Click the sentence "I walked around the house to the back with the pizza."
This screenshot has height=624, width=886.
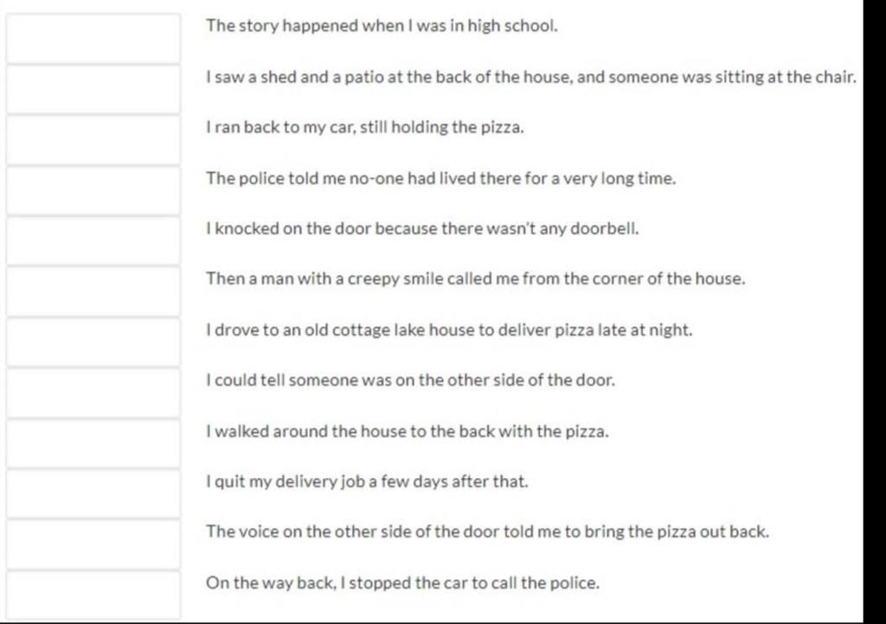pyautogui.click(x=408, y=431)
